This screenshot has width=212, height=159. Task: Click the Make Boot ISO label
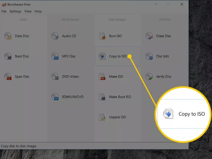pos(120,97)
